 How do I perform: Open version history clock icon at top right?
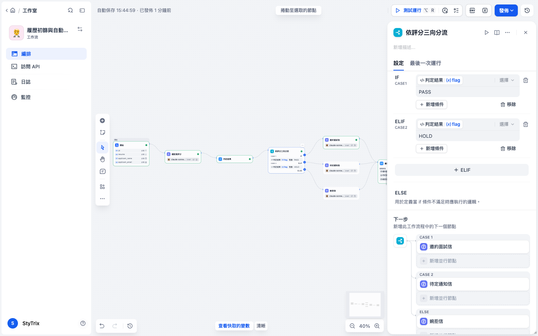pos(527,10)
